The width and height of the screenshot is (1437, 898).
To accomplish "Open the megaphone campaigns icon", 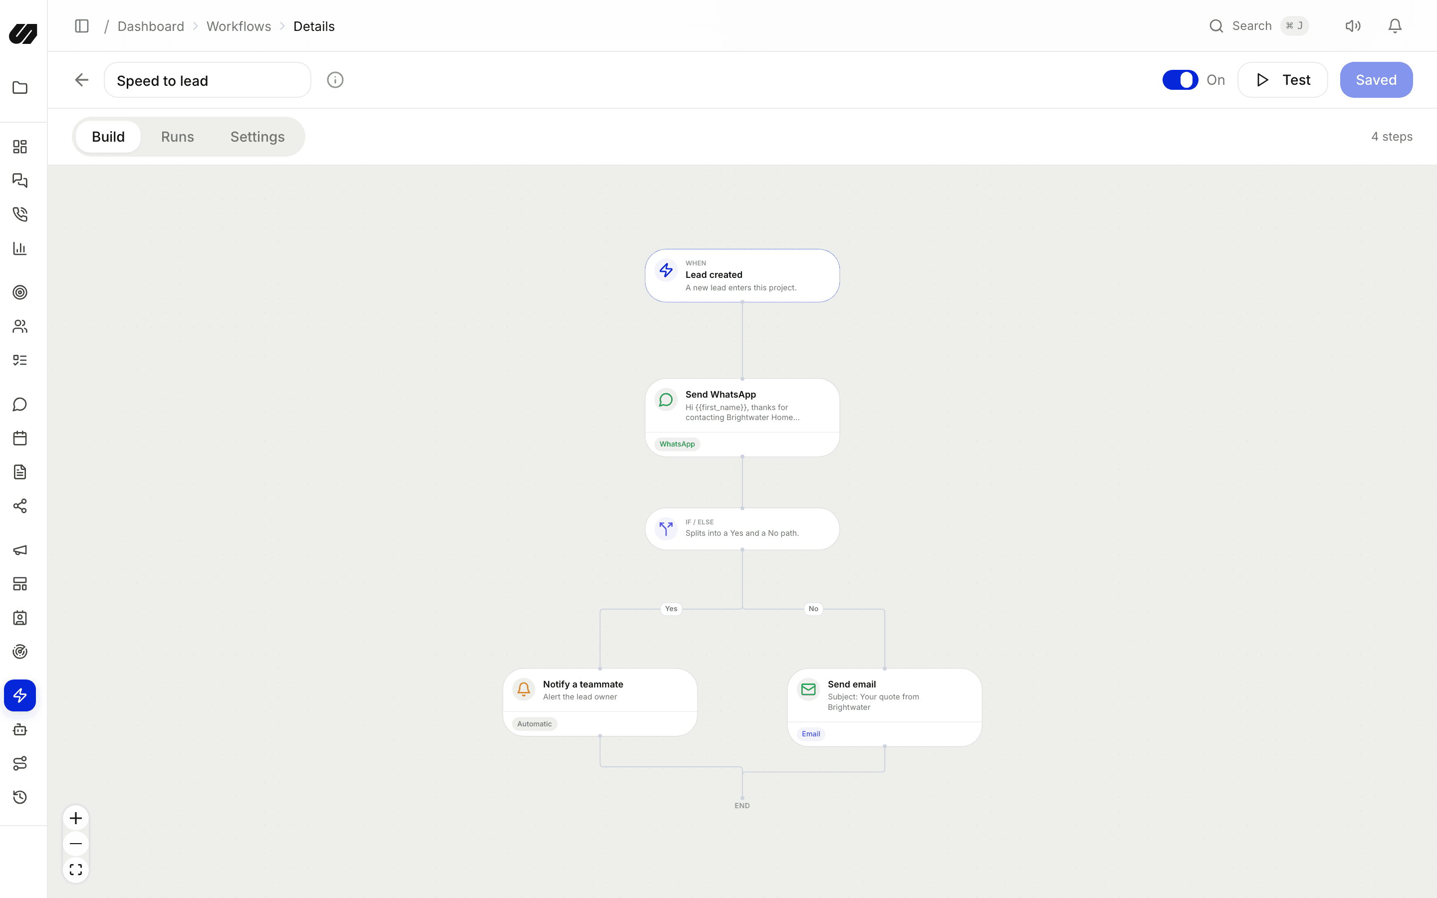I will coord(20,550).
